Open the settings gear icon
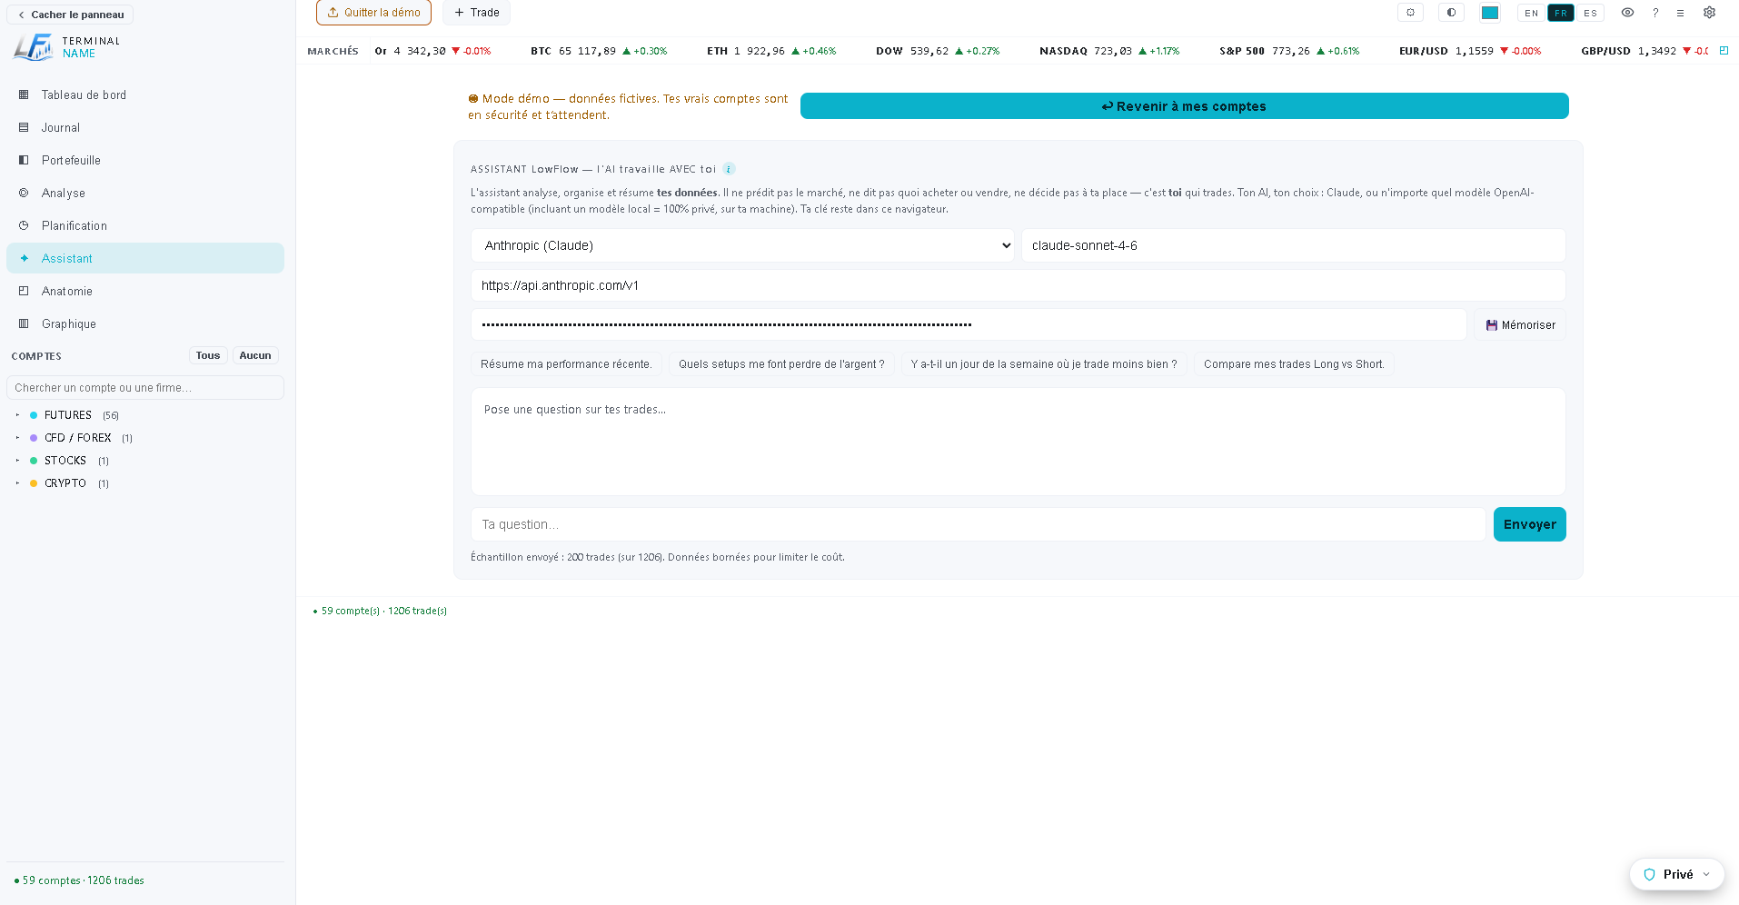This screenshot has width=1739, height=905. click(x=1709, y=13)
